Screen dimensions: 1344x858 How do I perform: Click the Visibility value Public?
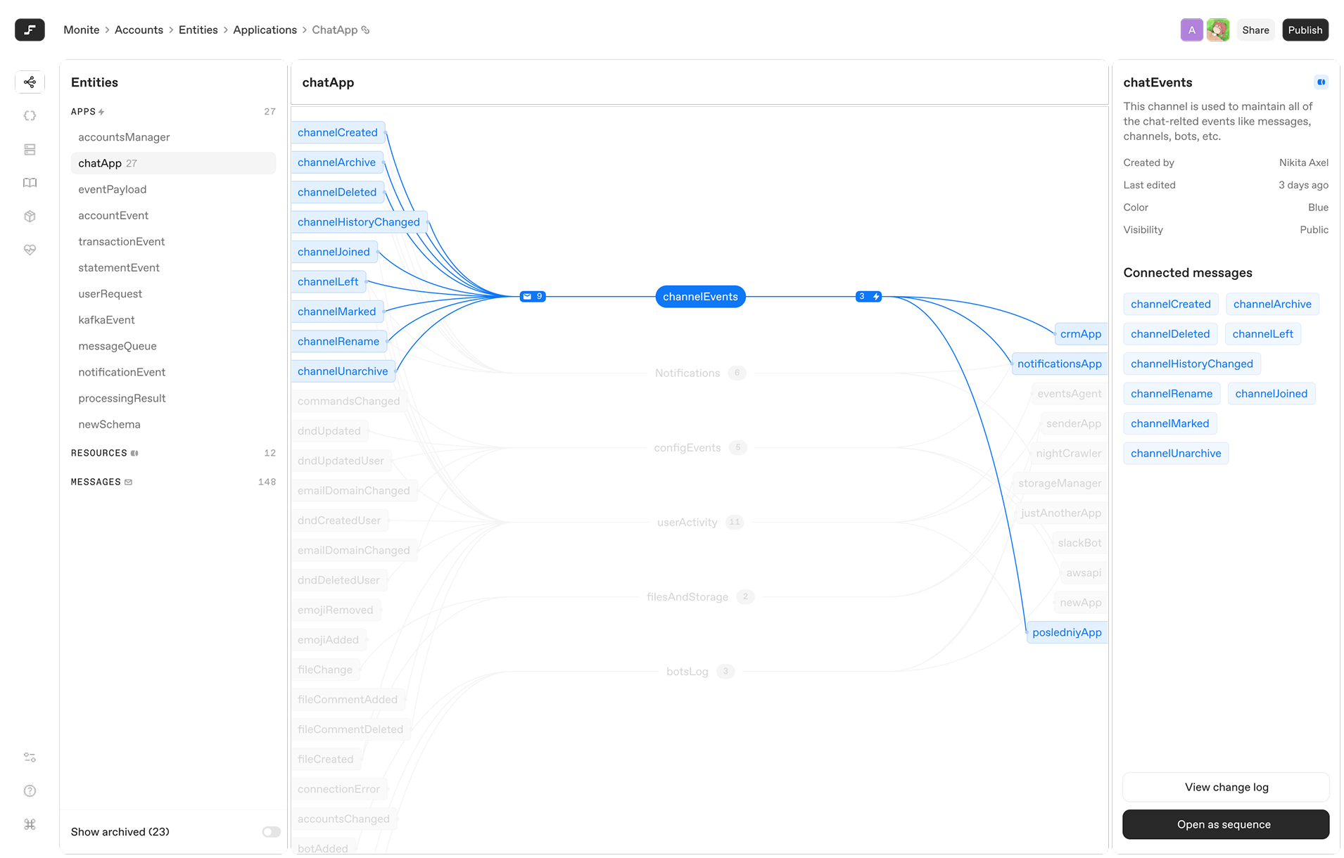pyautogui.click(x=1314, y=230)
